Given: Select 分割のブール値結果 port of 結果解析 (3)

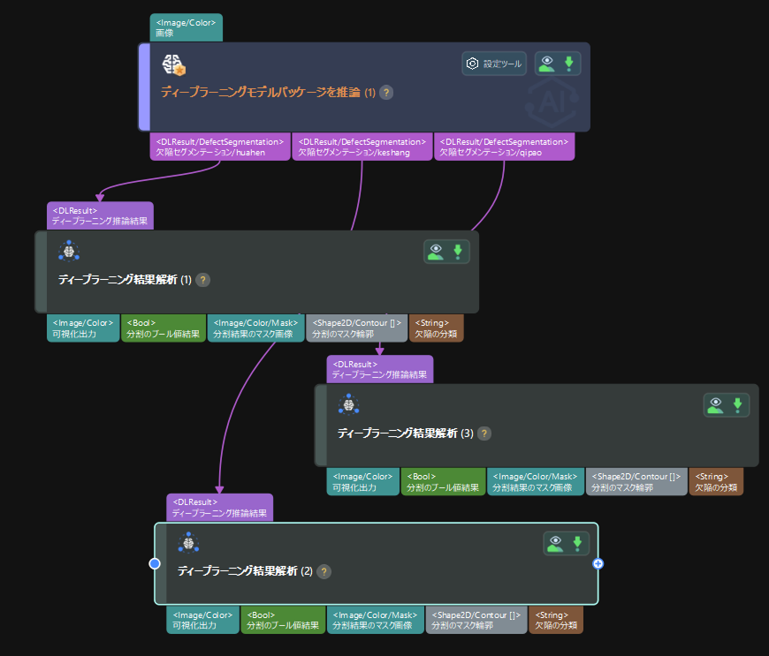Looking at the screenshot, I should pos(444,481).
